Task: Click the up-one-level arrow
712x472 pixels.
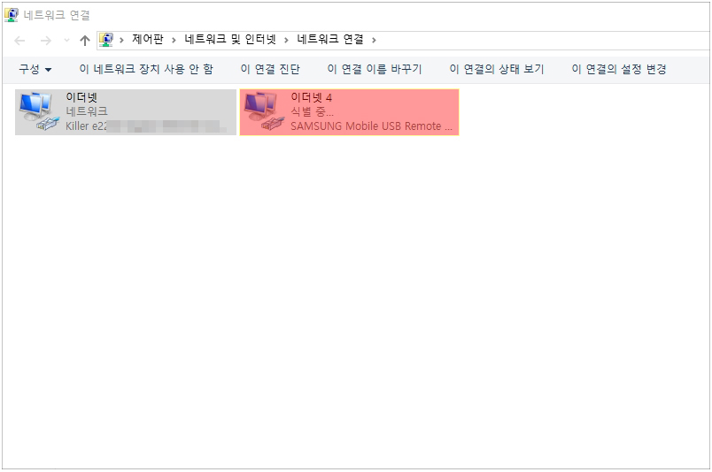Action: click(84, 41)
